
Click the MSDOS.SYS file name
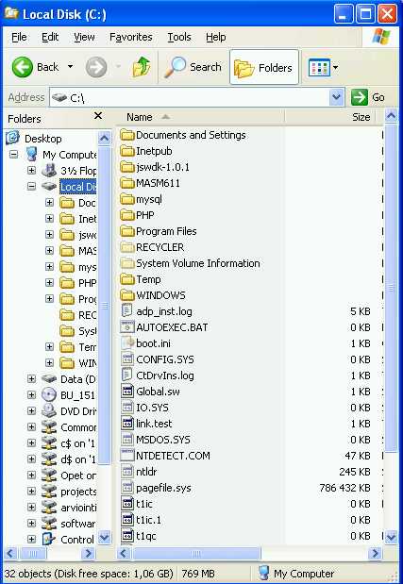coord(163,440)
